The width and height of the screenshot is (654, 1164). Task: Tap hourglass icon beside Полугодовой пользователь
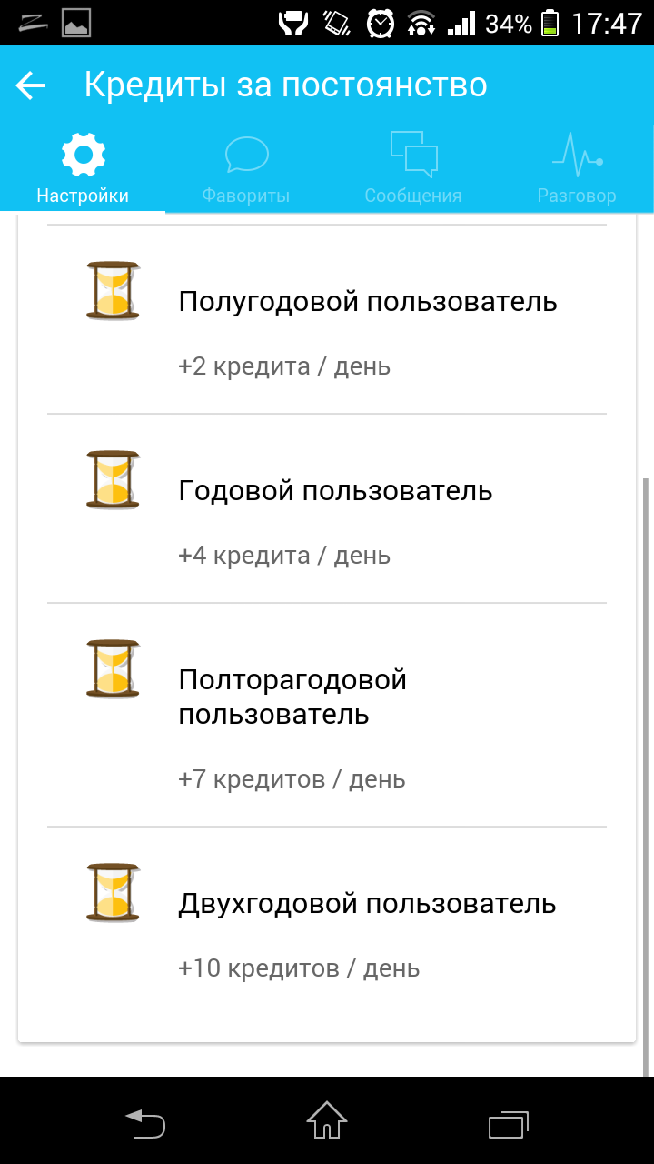(114, 291)
